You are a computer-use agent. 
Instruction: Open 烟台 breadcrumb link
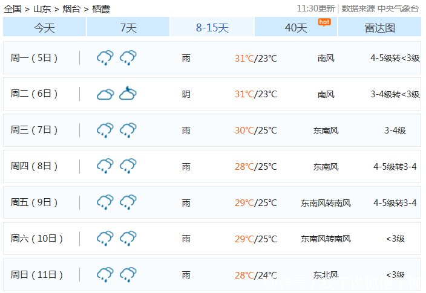(71, 8)
